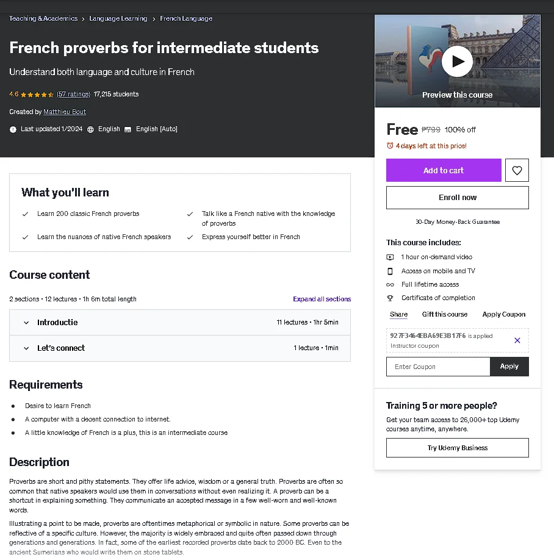Click the star rating icons
The image size is (554, 560).
click(x=37, y=95)
